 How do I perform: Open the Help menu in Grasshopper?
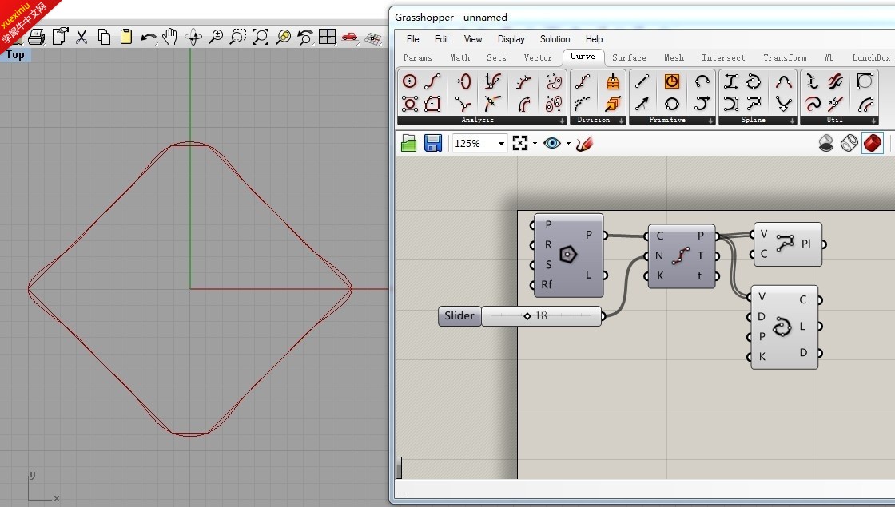coord(594,39)
